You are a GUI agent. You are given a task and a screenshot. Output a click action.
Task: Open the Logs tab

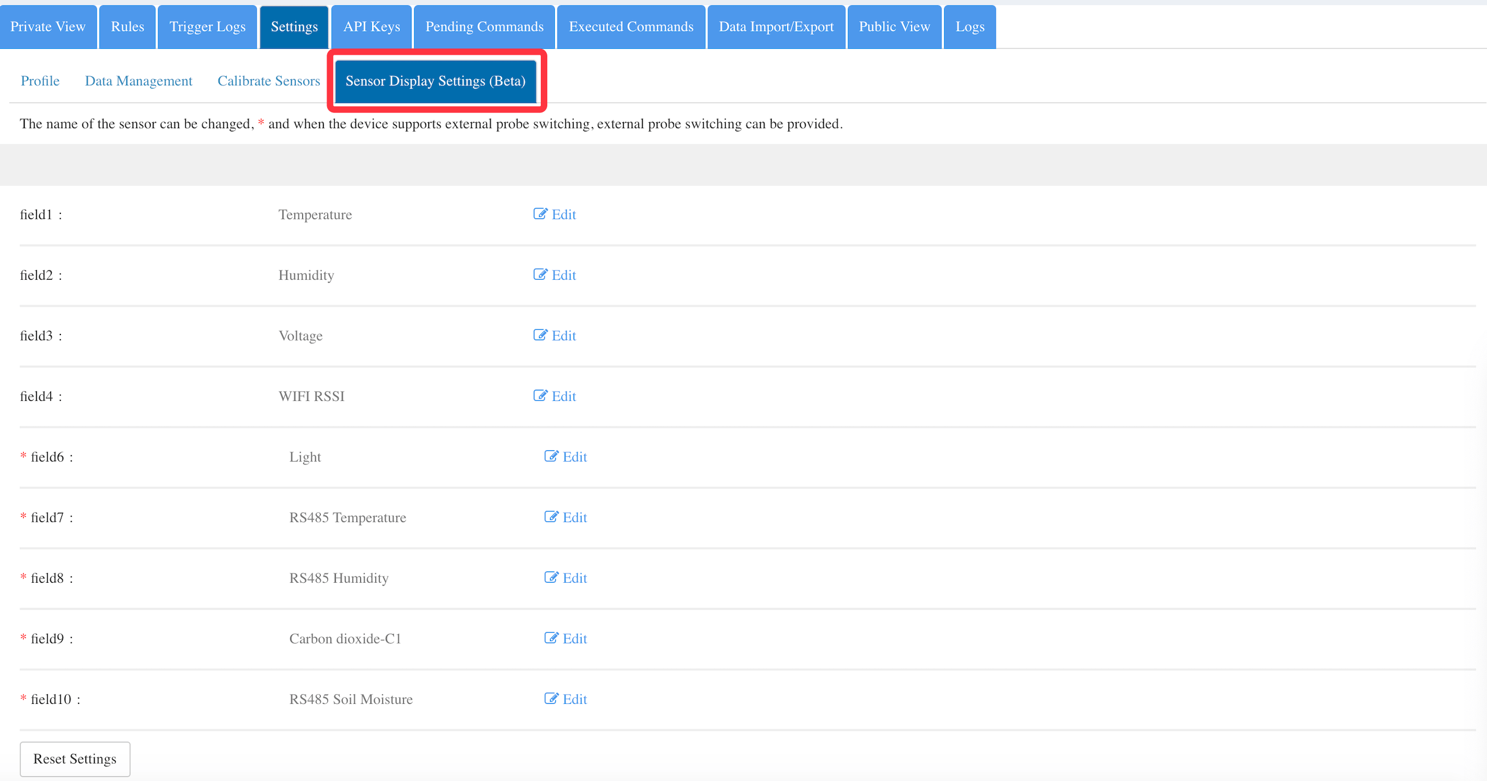click(970, 27)
